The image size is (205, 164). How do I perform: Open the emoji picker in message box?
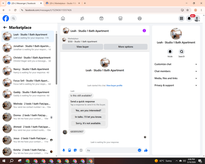coord(139,150)
